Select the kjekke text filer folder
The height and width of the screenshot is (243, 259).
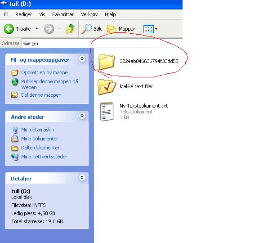(125, 86)
